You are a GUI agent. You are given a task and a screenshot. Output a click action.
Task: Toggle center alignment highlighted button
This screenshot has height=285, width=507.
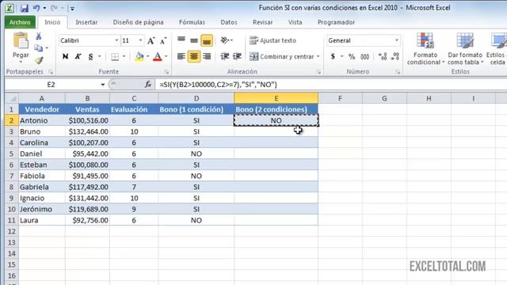[x=194, y=56]
